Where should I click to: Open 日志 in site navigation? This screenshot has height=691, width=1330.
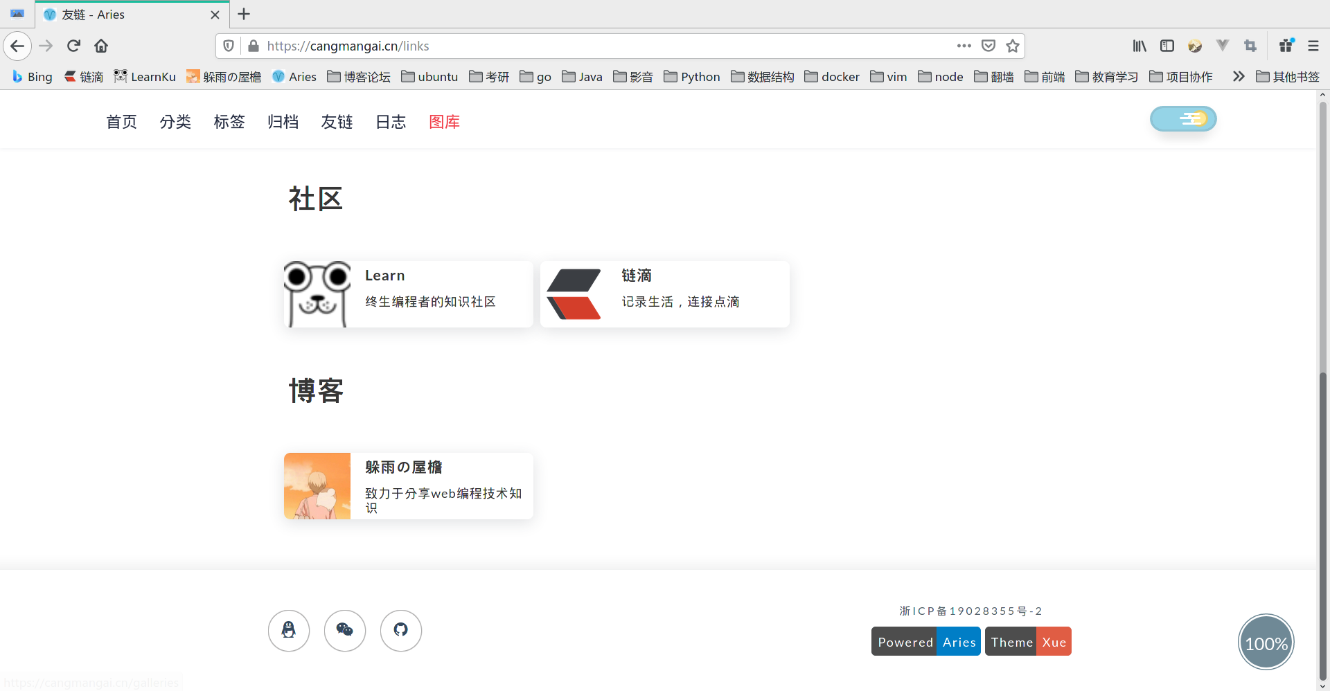(391, 122)
